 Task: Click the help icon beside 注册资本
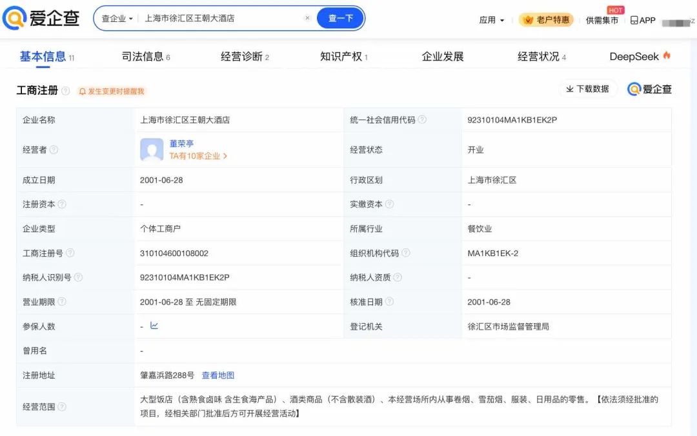point(62,204)
